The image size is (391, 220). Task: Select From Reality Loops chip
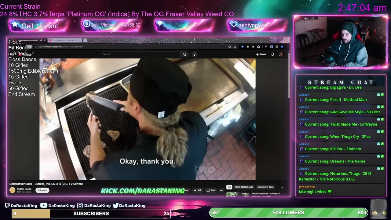pos(244,187)
